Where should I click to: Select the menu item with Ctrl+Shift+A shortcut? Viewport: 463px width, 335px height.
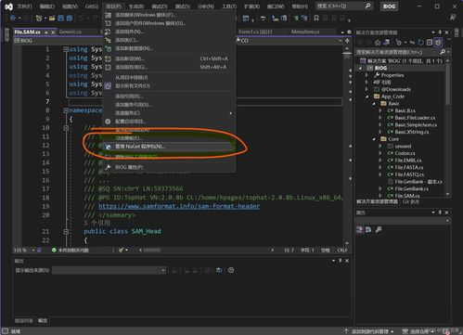(169, 58)
